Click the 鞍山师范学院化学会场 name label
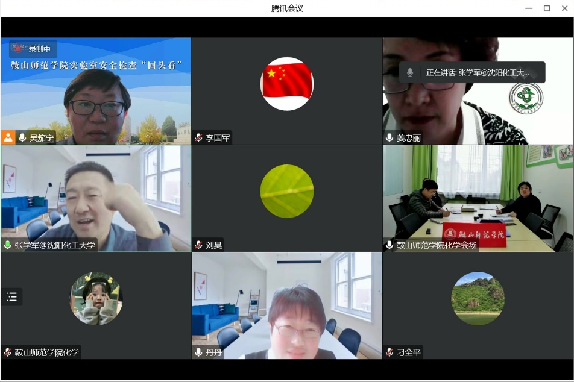574x382 pixels. pos(436,245)
